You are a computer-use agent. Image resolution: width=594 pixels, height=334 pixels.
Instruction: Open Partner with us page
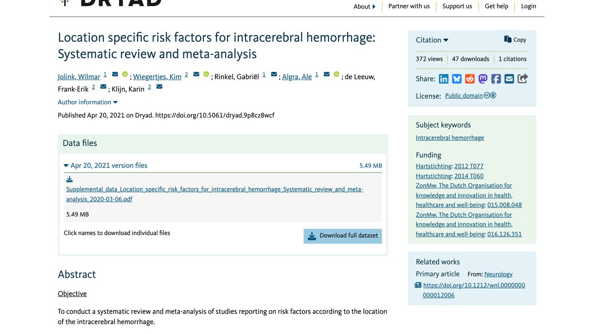pyautogui.click(x=409, y=6)
